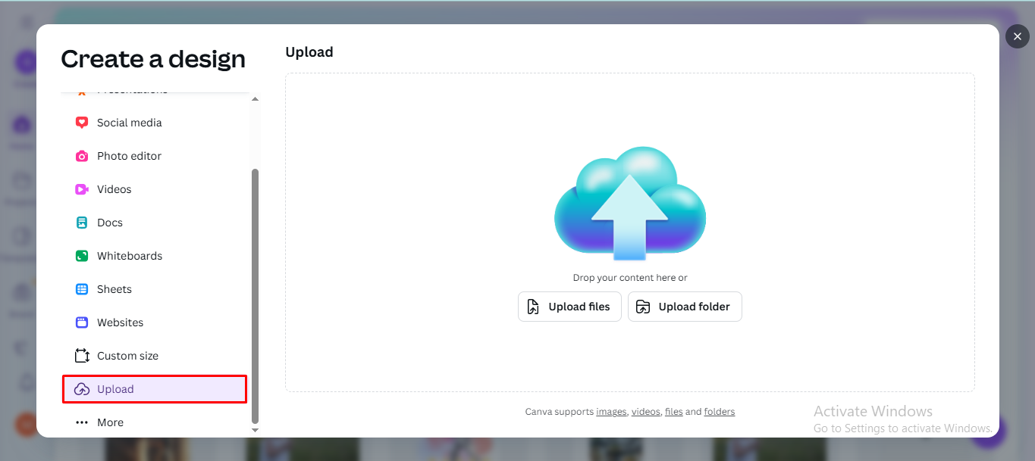Viewport: 1035px width, 461px height.
Task: Click the Upload folder button
Action: pyautogui.click(x=685, y=306)
